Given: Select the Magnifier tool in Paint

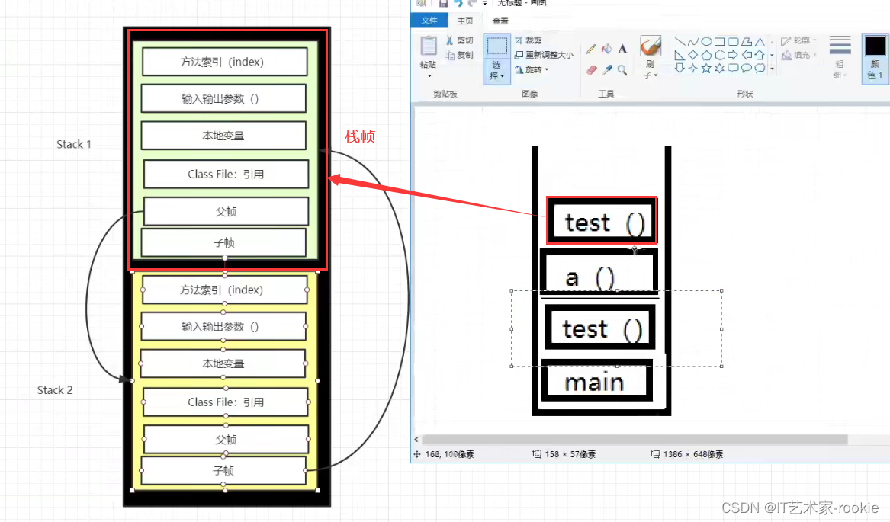Looking at the screenshot, I should [622, 70].
